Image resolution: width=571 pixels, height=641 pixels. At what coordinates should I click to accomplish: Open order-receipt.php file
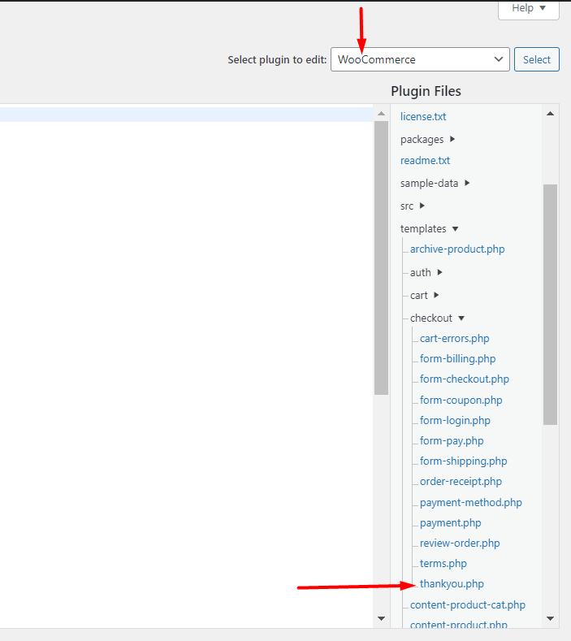pos(461,482)
